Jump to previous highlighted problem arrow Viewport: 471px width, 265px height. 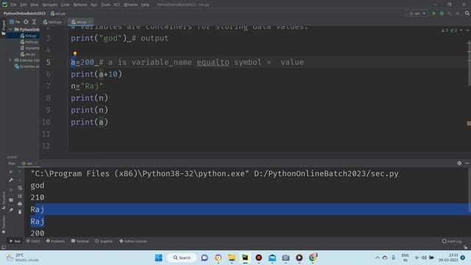point(461,30)
